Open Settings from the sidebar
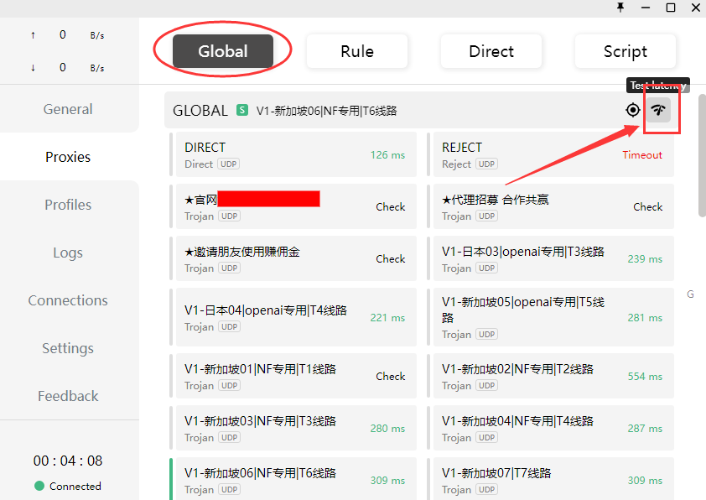Image resolution: width=706 pixels, height=500 pixels. tap(68, 348)
